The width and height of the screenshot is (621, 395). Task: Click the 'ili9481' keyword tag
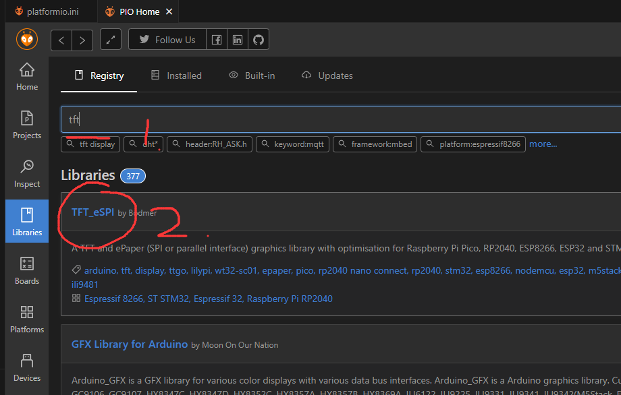[x=85, y=284]
